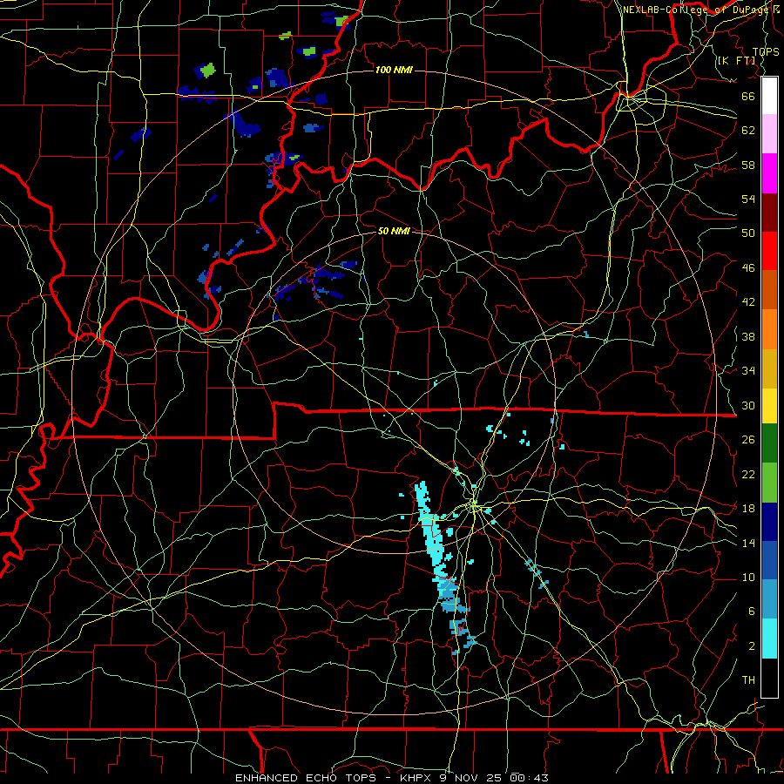Pick the bright red legend band

click(x=769, y=251)
